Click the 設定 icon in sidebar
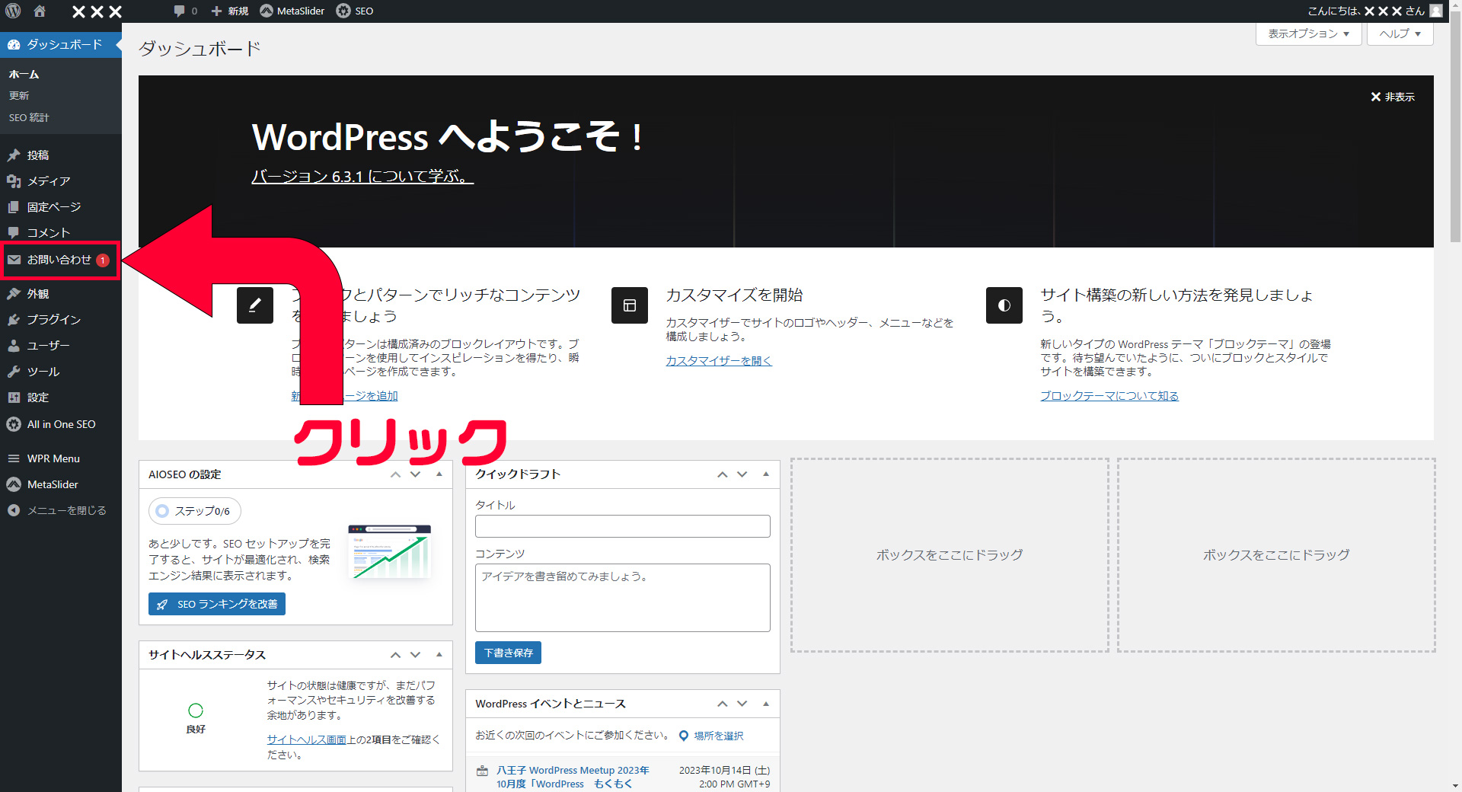Image resolution: width=1462 pixels, height=792 pixels. coord(14,398)
